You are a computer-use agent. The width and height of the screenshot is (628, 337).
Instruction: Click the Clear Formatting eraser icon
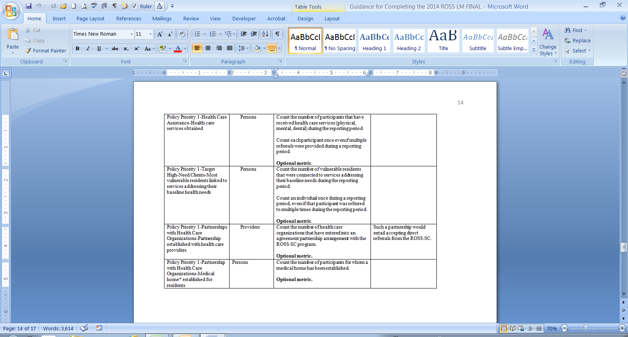point(182,34)
